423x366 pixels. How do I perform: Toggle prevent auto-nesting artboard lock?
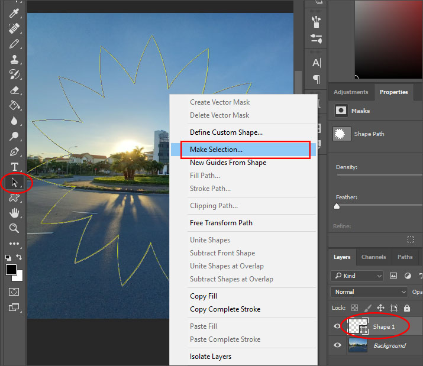tap(394, 307)
